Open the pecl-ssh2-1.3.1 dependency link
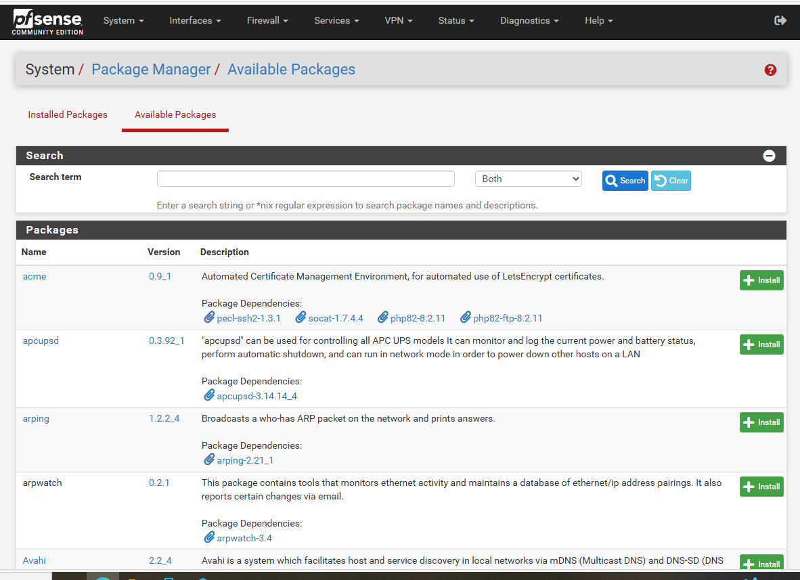This screenshot has width=800, height=580. point(248,318)
